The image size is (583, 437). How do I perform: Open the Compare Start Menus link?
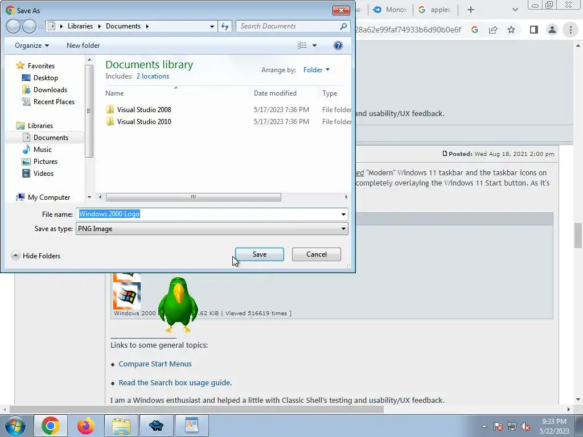click(155, 364)
